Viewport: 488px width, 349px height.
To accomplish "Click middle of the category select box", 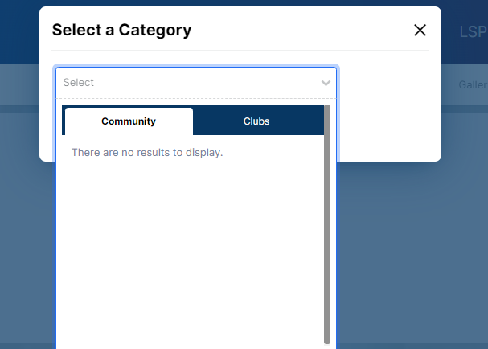I will (x=193, y=82).
